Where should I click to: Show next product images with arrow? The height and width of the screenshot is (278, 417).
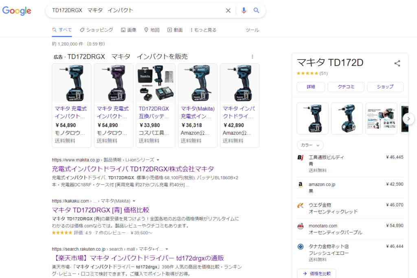pos(408,118)
